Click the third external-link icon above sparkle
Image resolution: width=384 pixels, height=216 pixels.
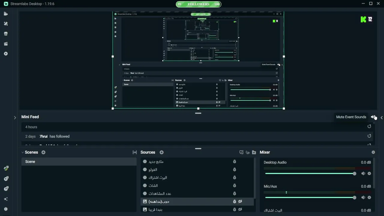pyautogui.click(x=6, y=189)
